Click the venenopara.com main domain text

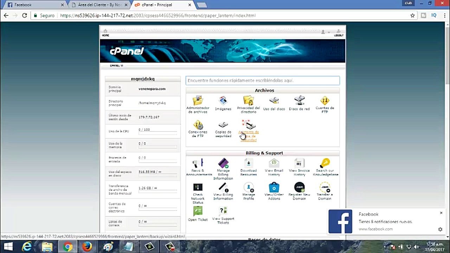152,89
